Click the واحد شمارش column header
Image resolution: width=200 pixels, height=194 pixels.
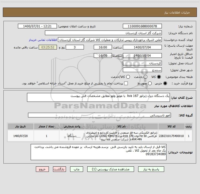pos(72,126)
